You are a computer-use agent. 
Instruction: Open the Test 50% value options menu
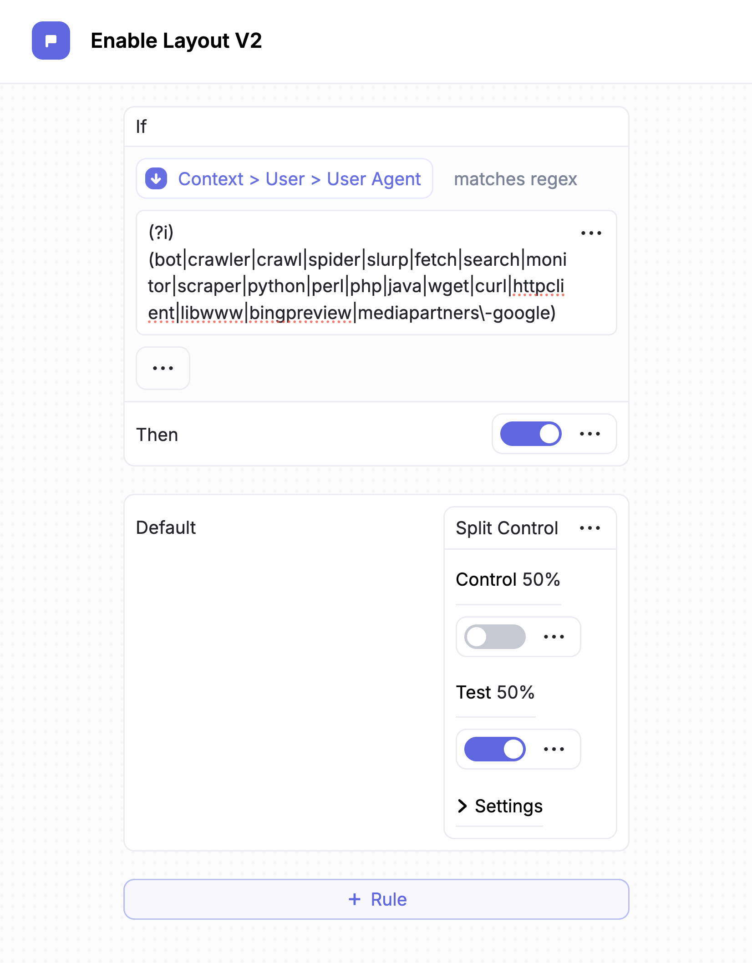point(554,749)
